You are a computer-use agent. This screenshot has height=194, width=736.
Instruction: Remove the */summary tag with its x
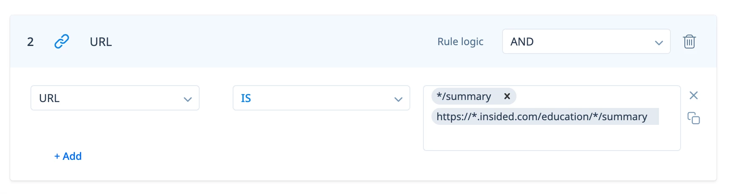pos(507,97)
